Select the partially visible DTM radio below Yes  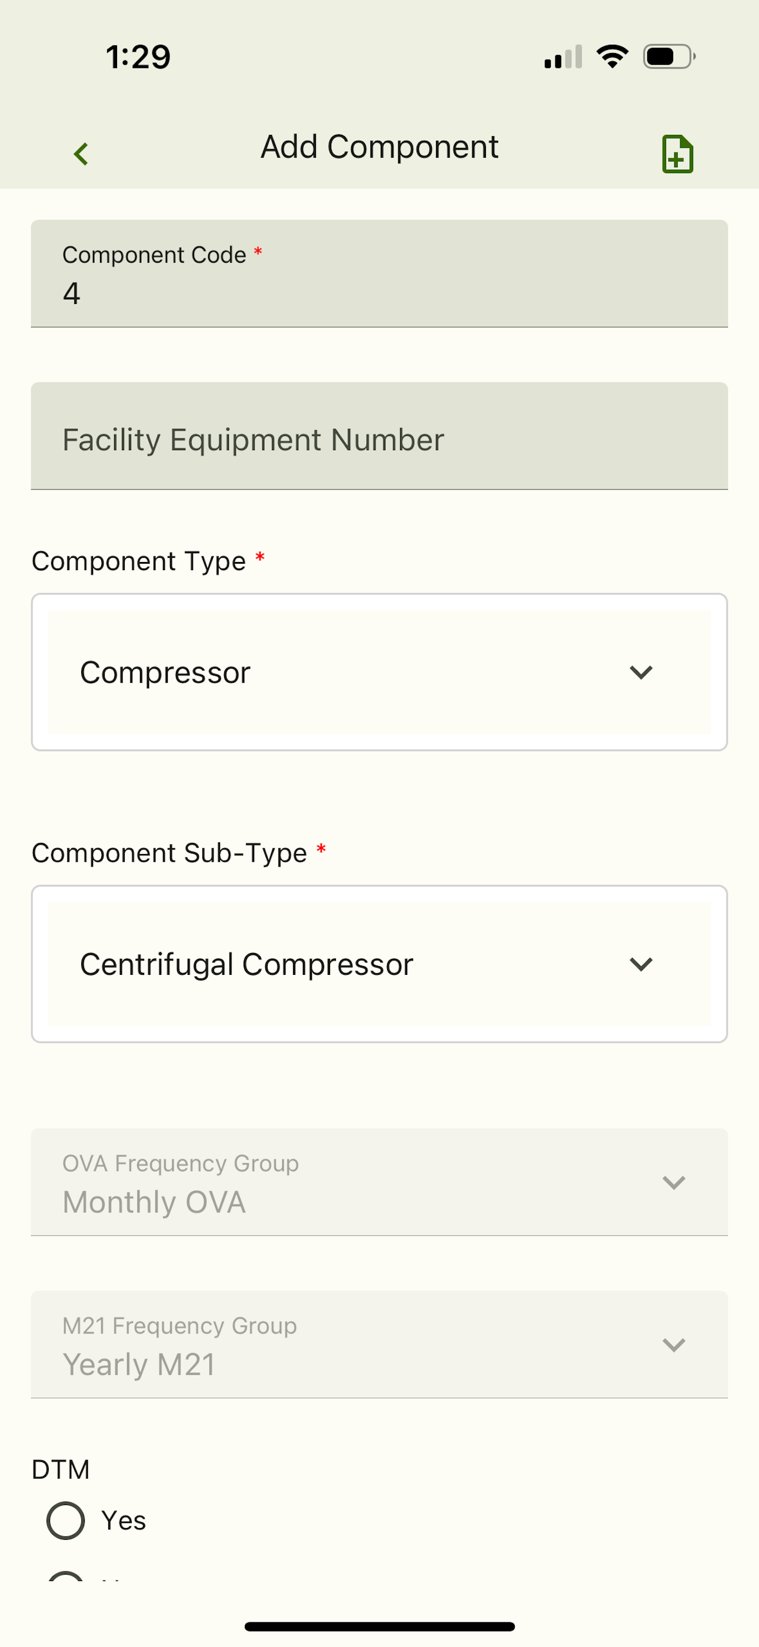pyautogui.click(x=66, y=1575)
